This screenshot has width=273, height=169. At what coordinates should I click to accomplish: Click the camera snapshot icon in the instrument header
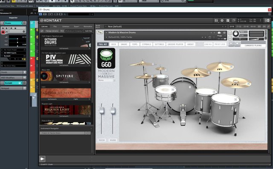[x=219, y=33]
